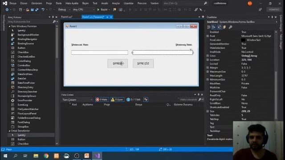Open the Proje menu
The height and width of the screenshot is (160, 285).
[49, 3]
